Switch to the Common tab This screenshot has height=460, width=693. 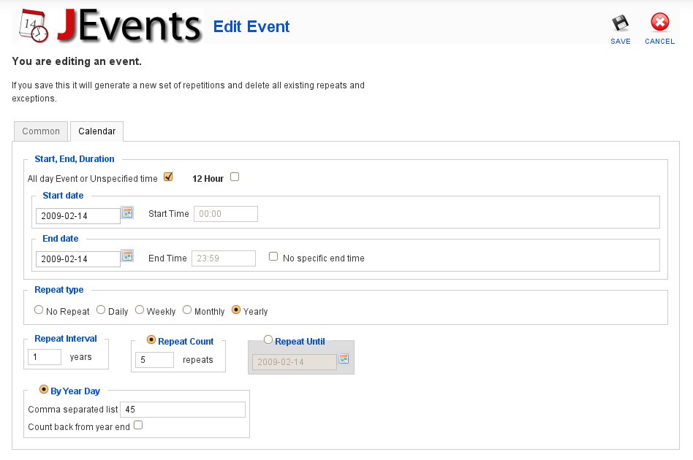pos(41,131)
